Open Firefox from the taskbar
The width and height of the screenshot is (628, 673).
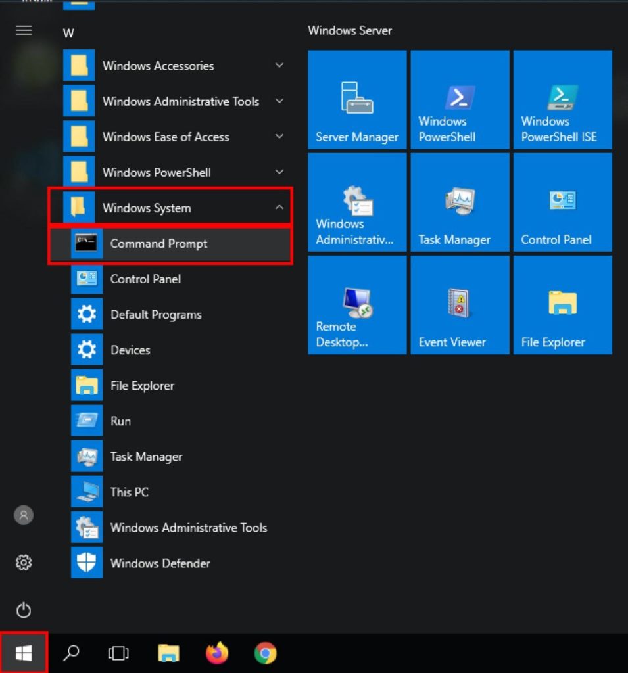point(216,653)
